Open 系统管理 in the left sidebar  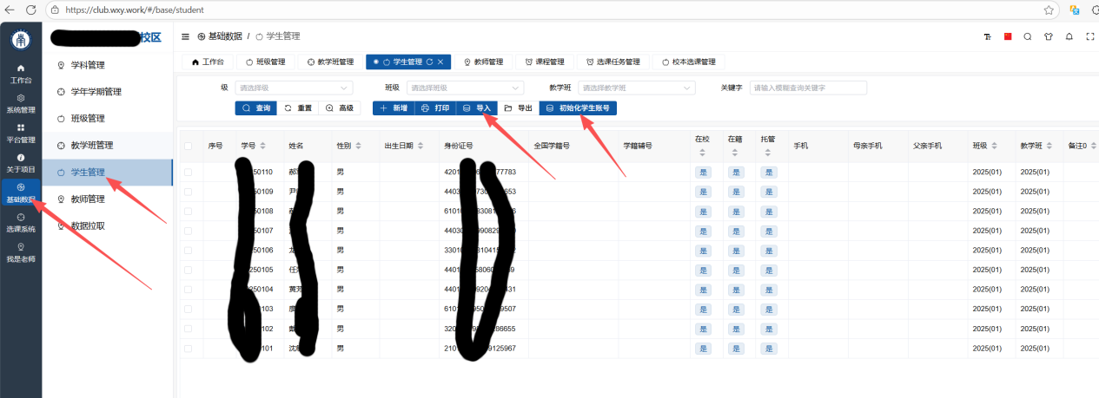pos(21,103)
